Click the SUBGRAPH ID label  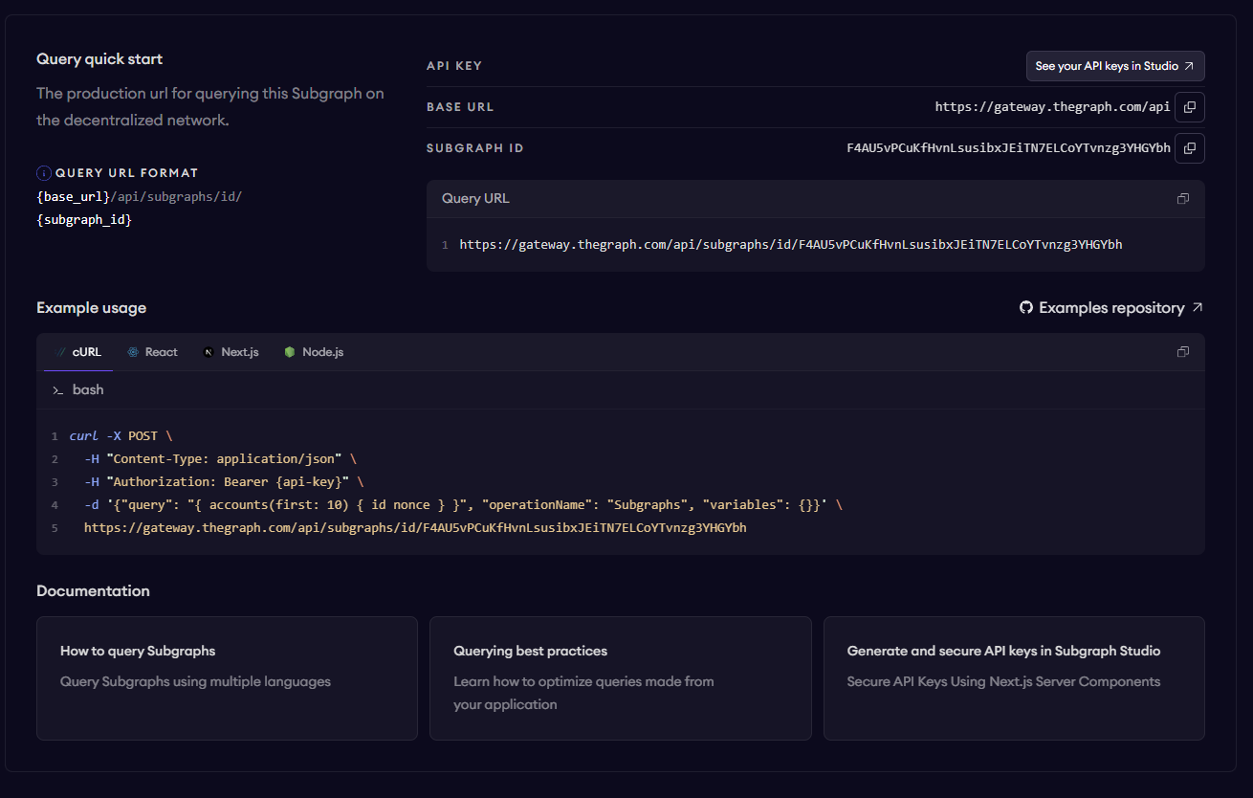[x=475, y=148]
